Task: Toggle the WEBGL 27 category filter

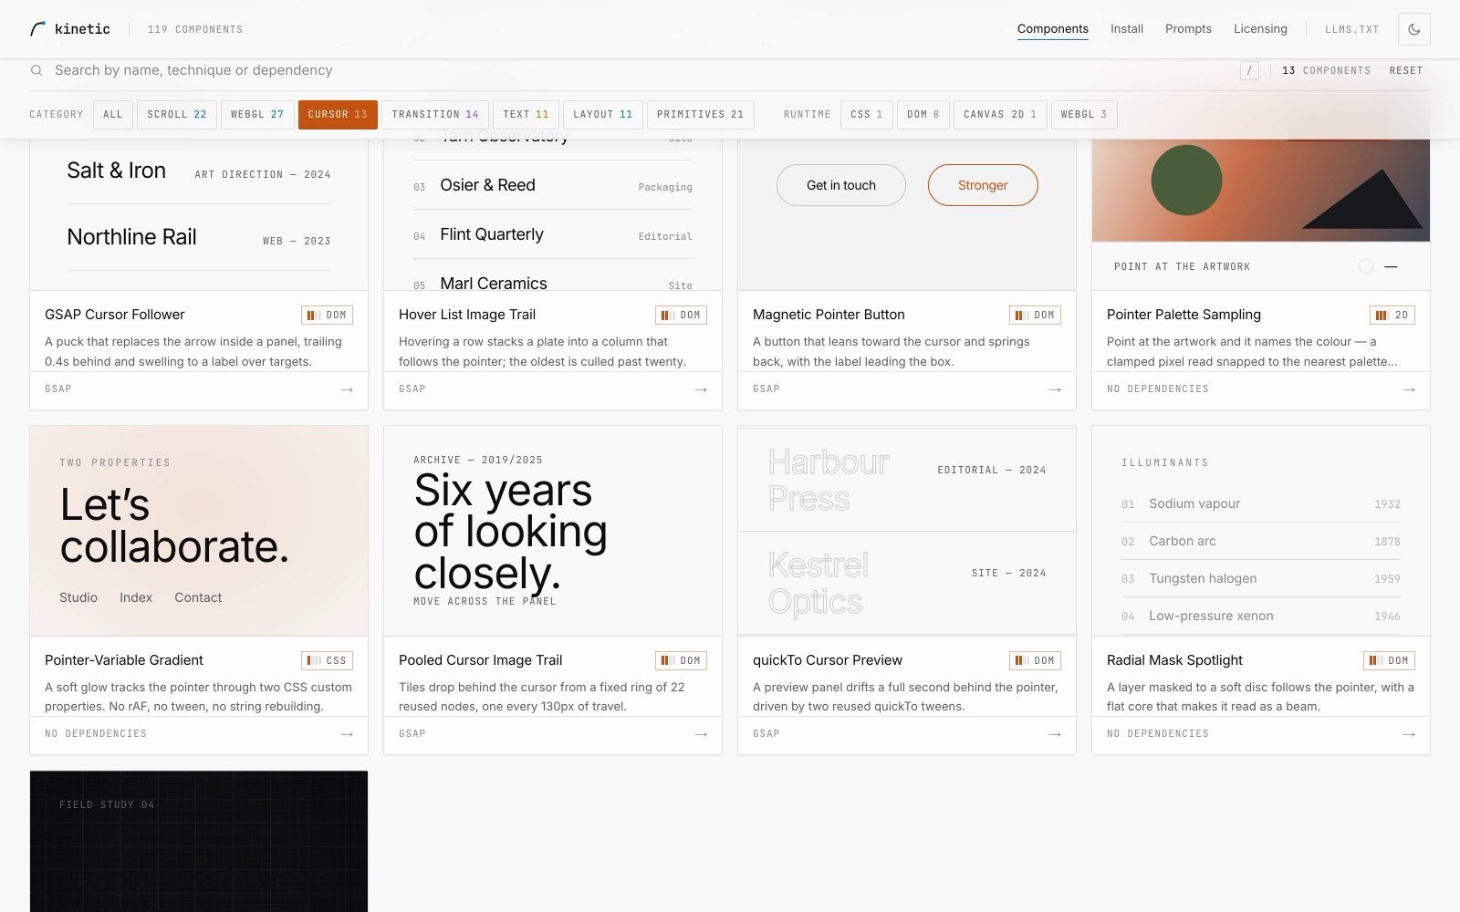Action: 257,114
